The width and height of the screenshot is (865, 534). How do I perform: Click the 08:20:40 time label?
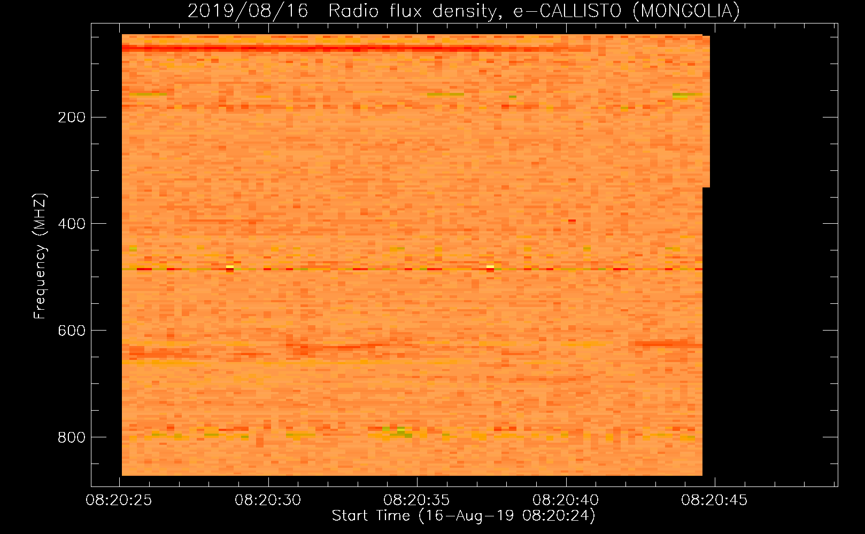[x=566, y=500]
